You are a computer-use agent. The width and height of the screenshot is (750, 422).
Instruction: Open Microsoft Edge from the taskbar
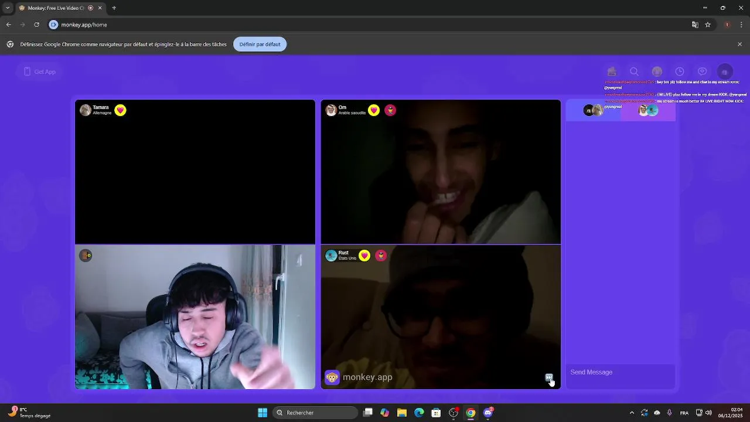click(x=419, y=413)
